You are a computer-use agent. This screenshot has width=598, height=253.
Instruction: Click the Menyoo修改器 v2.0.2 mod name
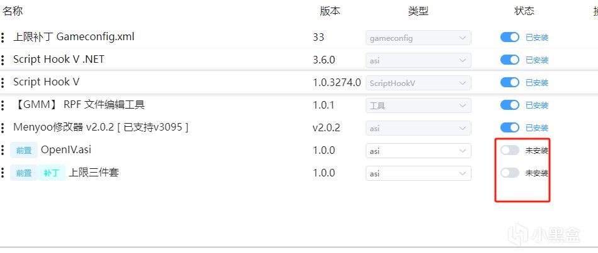(x=101, y=127)
